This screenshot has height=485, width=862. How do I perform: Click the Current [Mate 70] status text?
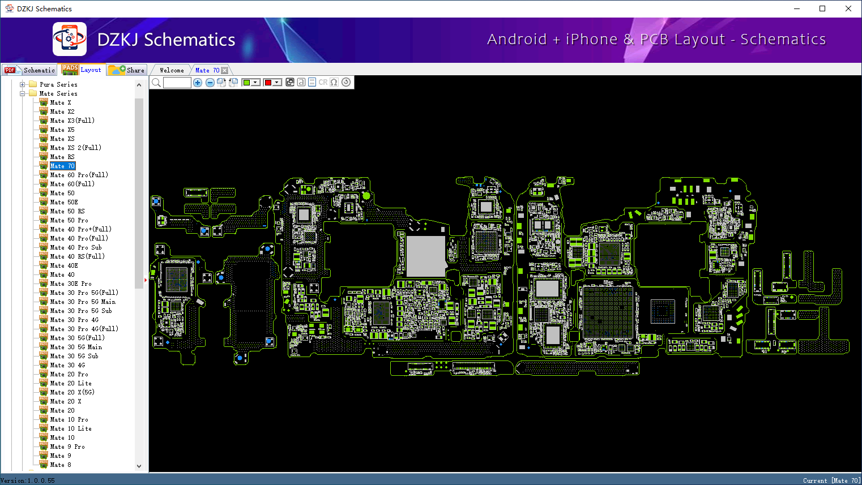(x=831, y=480)
